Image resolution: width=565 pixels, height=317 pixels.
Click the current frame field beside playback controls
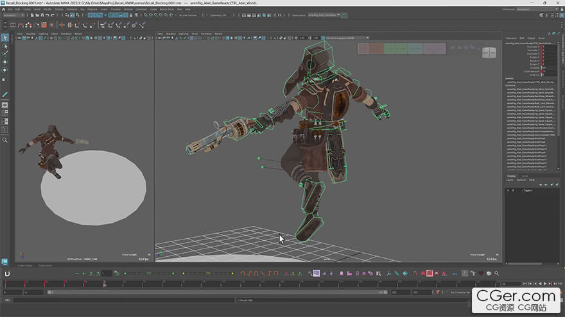(x=511, y=284)
